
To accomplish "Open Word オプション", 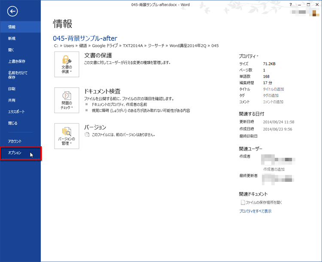I will point(20,153).
